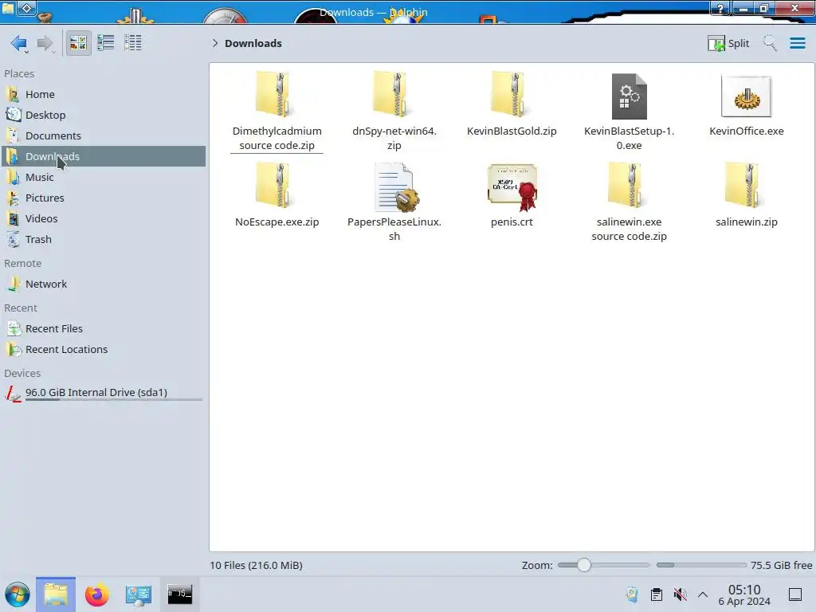The width and height of the screenshot is (816, 612).
Task: Open Home in Places panel
Action: click(103, 94)
